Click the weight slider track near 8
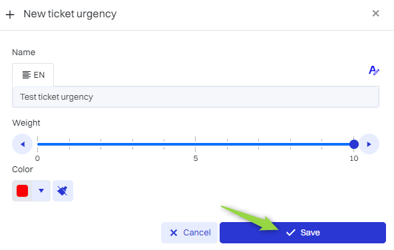This screenshot has height=250, width=394. coord(290,144)
